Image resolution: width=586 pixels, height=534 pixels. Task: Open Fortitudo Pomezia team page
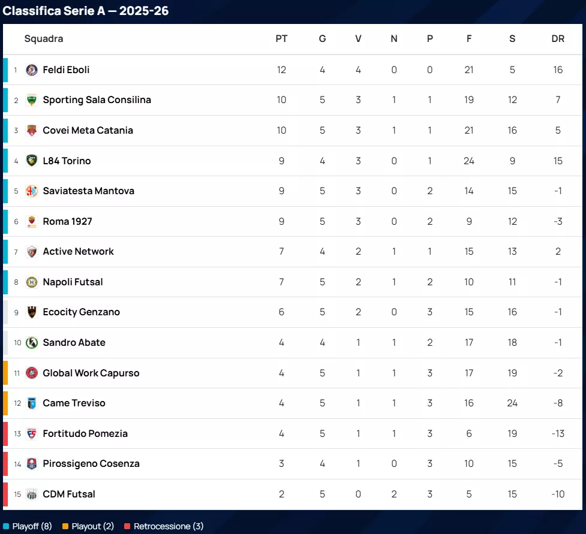click(85, 434)
